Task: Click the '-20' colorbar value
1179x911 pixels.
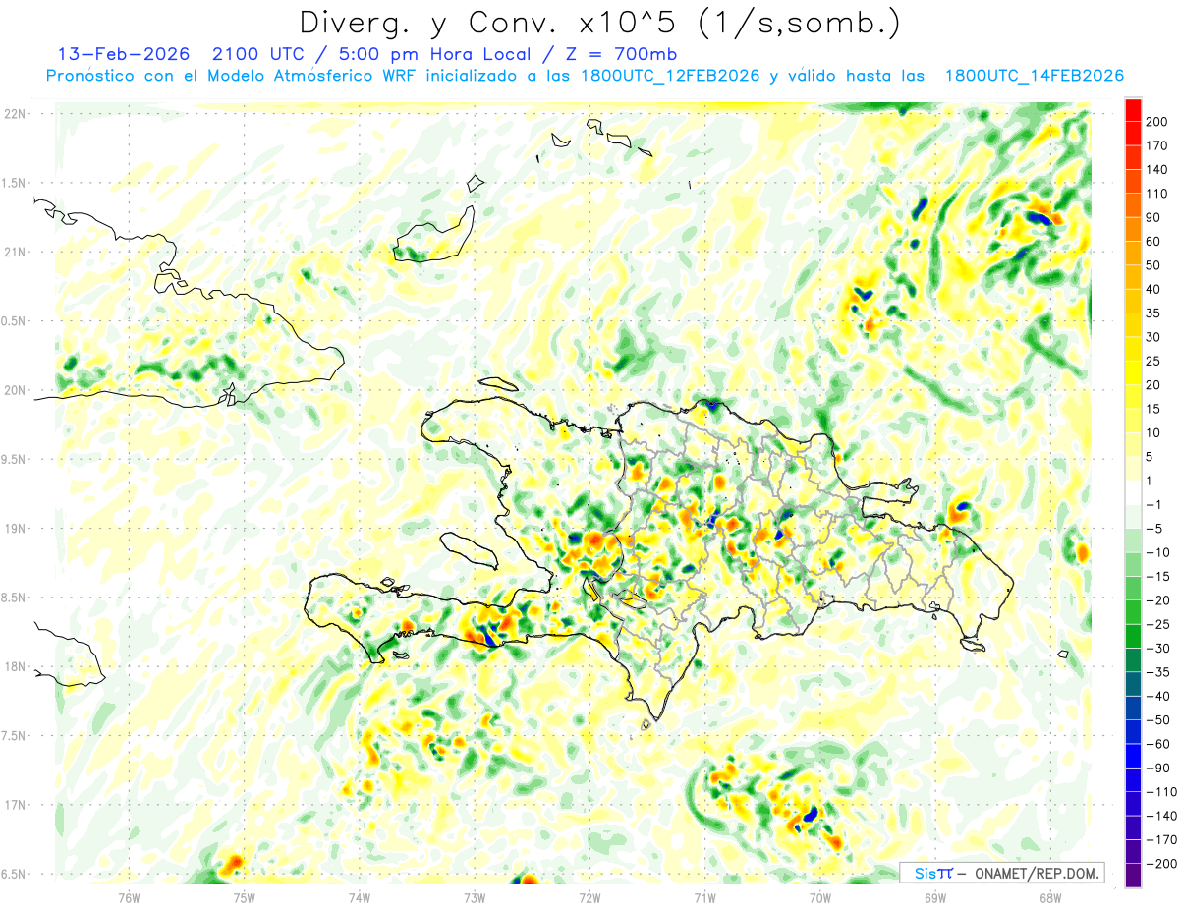Action: click(1157, 601)
